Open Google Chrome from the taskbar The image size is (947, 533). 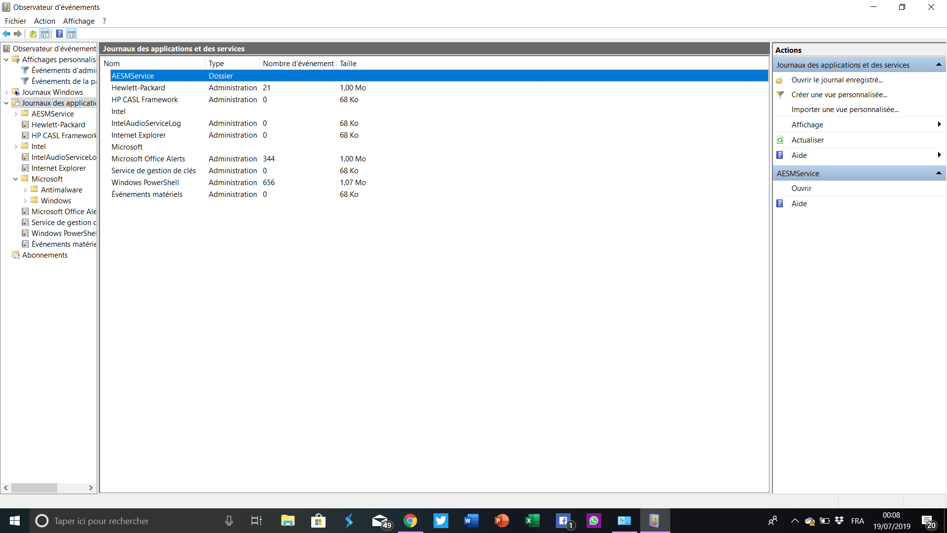410,521
